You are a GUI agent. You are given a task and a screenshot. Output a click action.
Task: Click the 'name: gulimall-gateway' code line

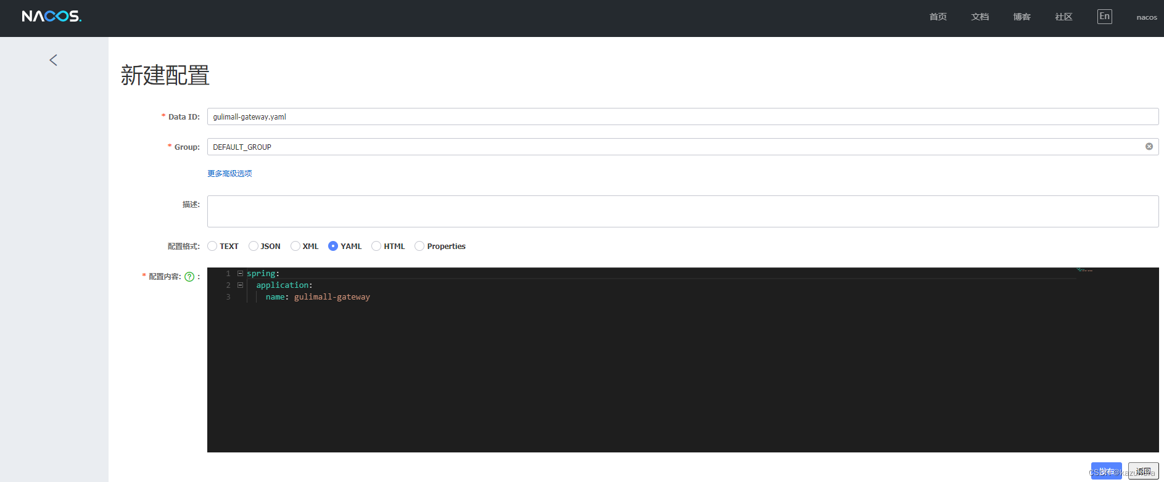click(318, 297)
